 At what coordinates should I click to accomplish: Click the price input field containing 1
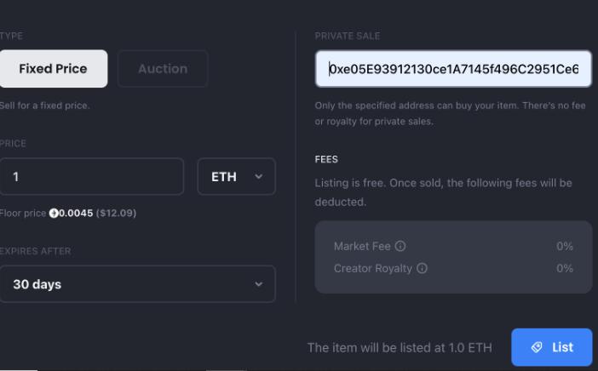91,177
